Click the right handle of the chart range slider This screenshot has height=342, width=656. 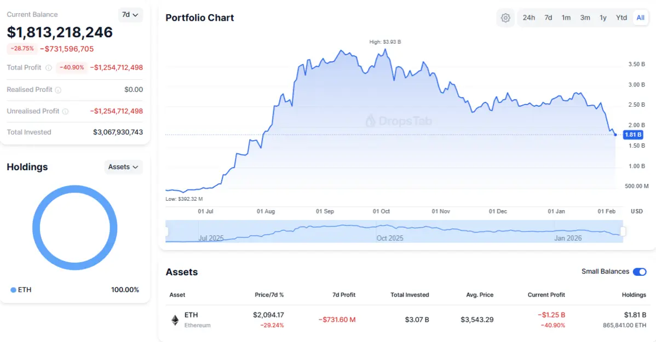[x=623, y=231]
